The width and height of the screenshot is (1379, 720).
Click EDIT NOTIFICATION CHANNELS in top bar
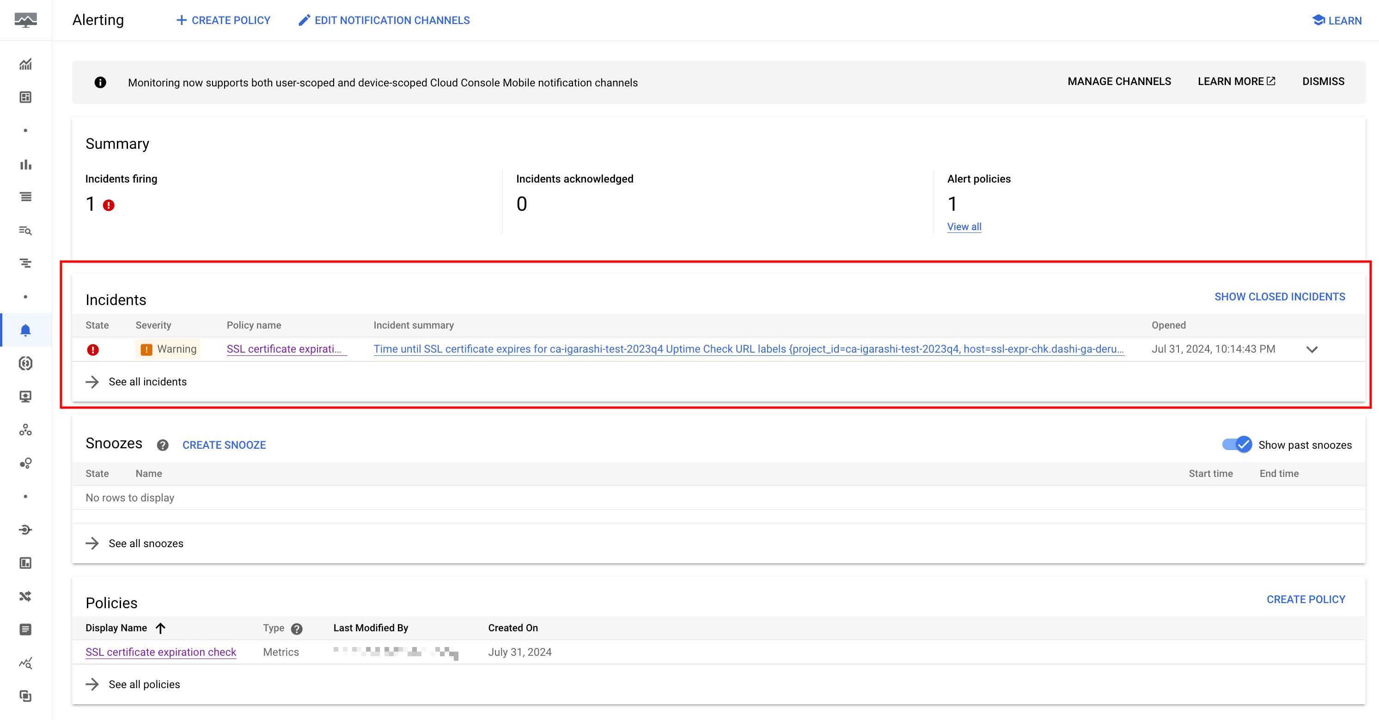[384, 20]
